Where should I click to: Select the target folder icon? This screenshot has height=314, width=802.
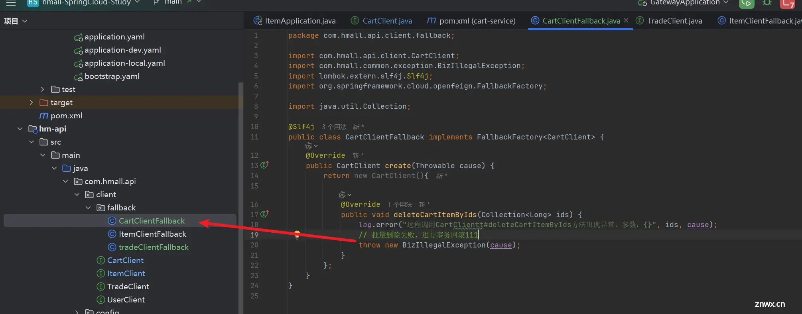[x=44, y=102]
